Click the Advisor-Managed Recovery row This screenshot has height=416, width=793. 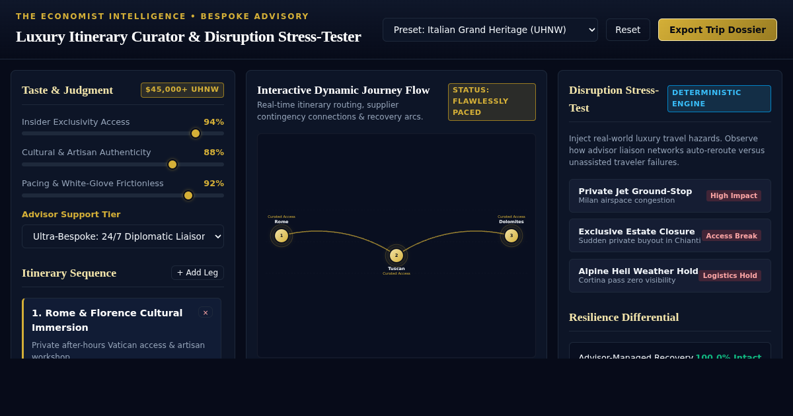(670, 357)
